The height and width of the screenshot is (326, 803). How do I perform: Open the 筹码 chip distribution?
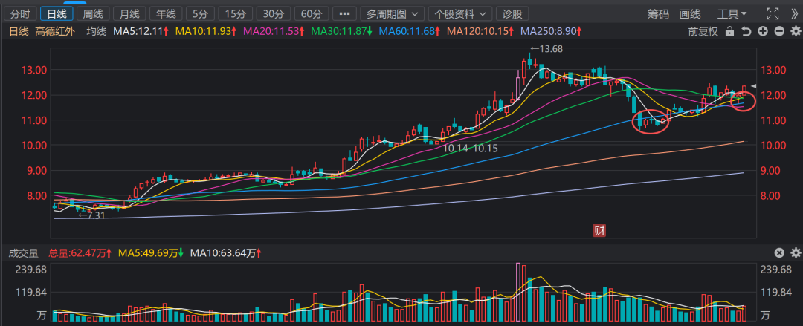[x=658, y=14]
